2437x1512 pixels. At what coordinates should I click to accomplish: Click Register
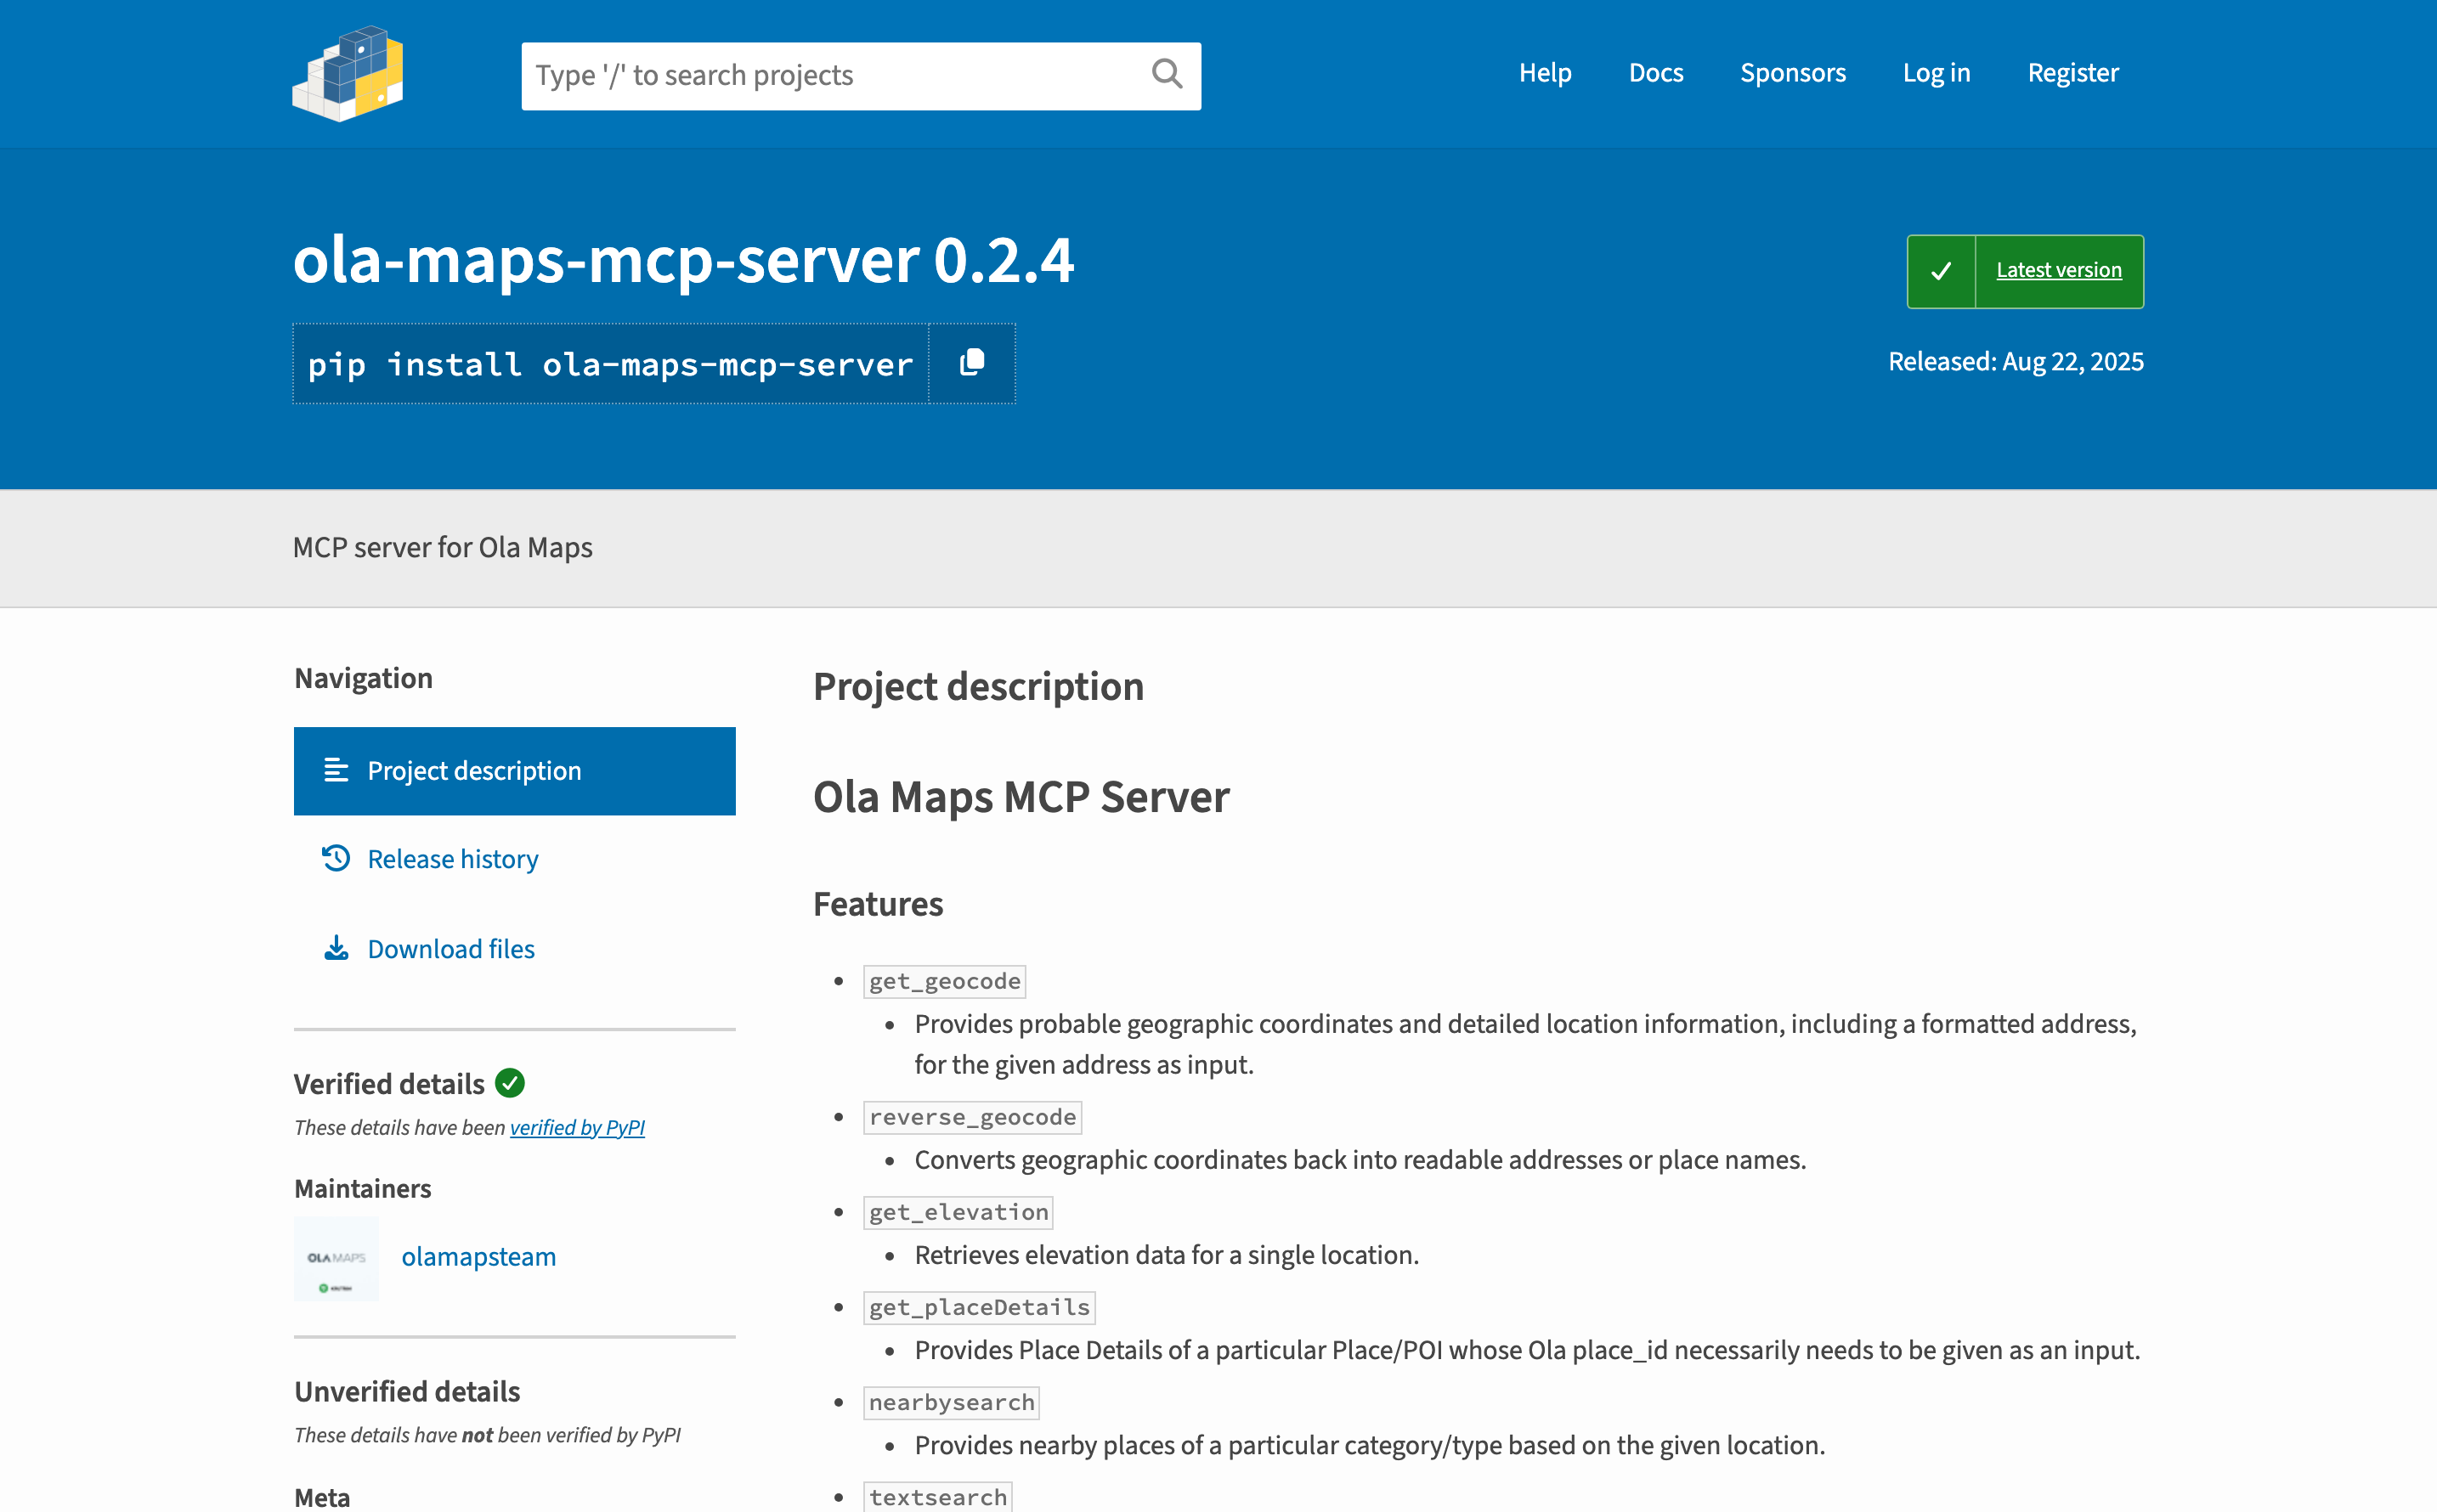[2072, 73]
